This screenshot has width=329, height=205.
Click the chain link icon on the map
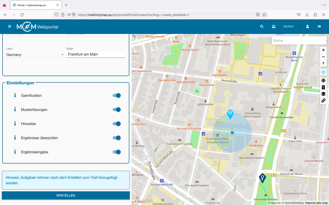pos(323,101)
